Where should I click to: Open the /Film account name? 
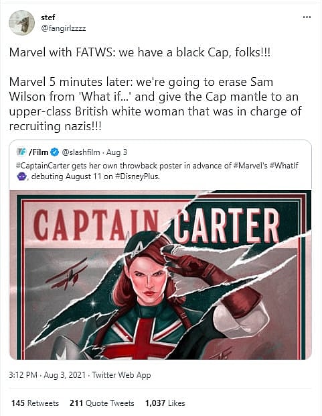point(39,152)
